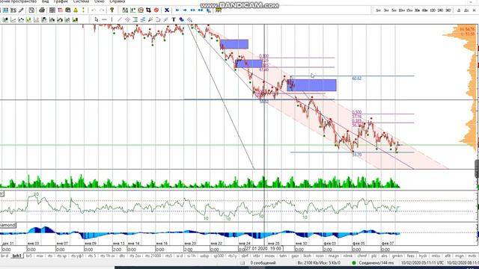Click the green connection indicator dot
The height and width of the screenshot is (269, 479).
354,262
